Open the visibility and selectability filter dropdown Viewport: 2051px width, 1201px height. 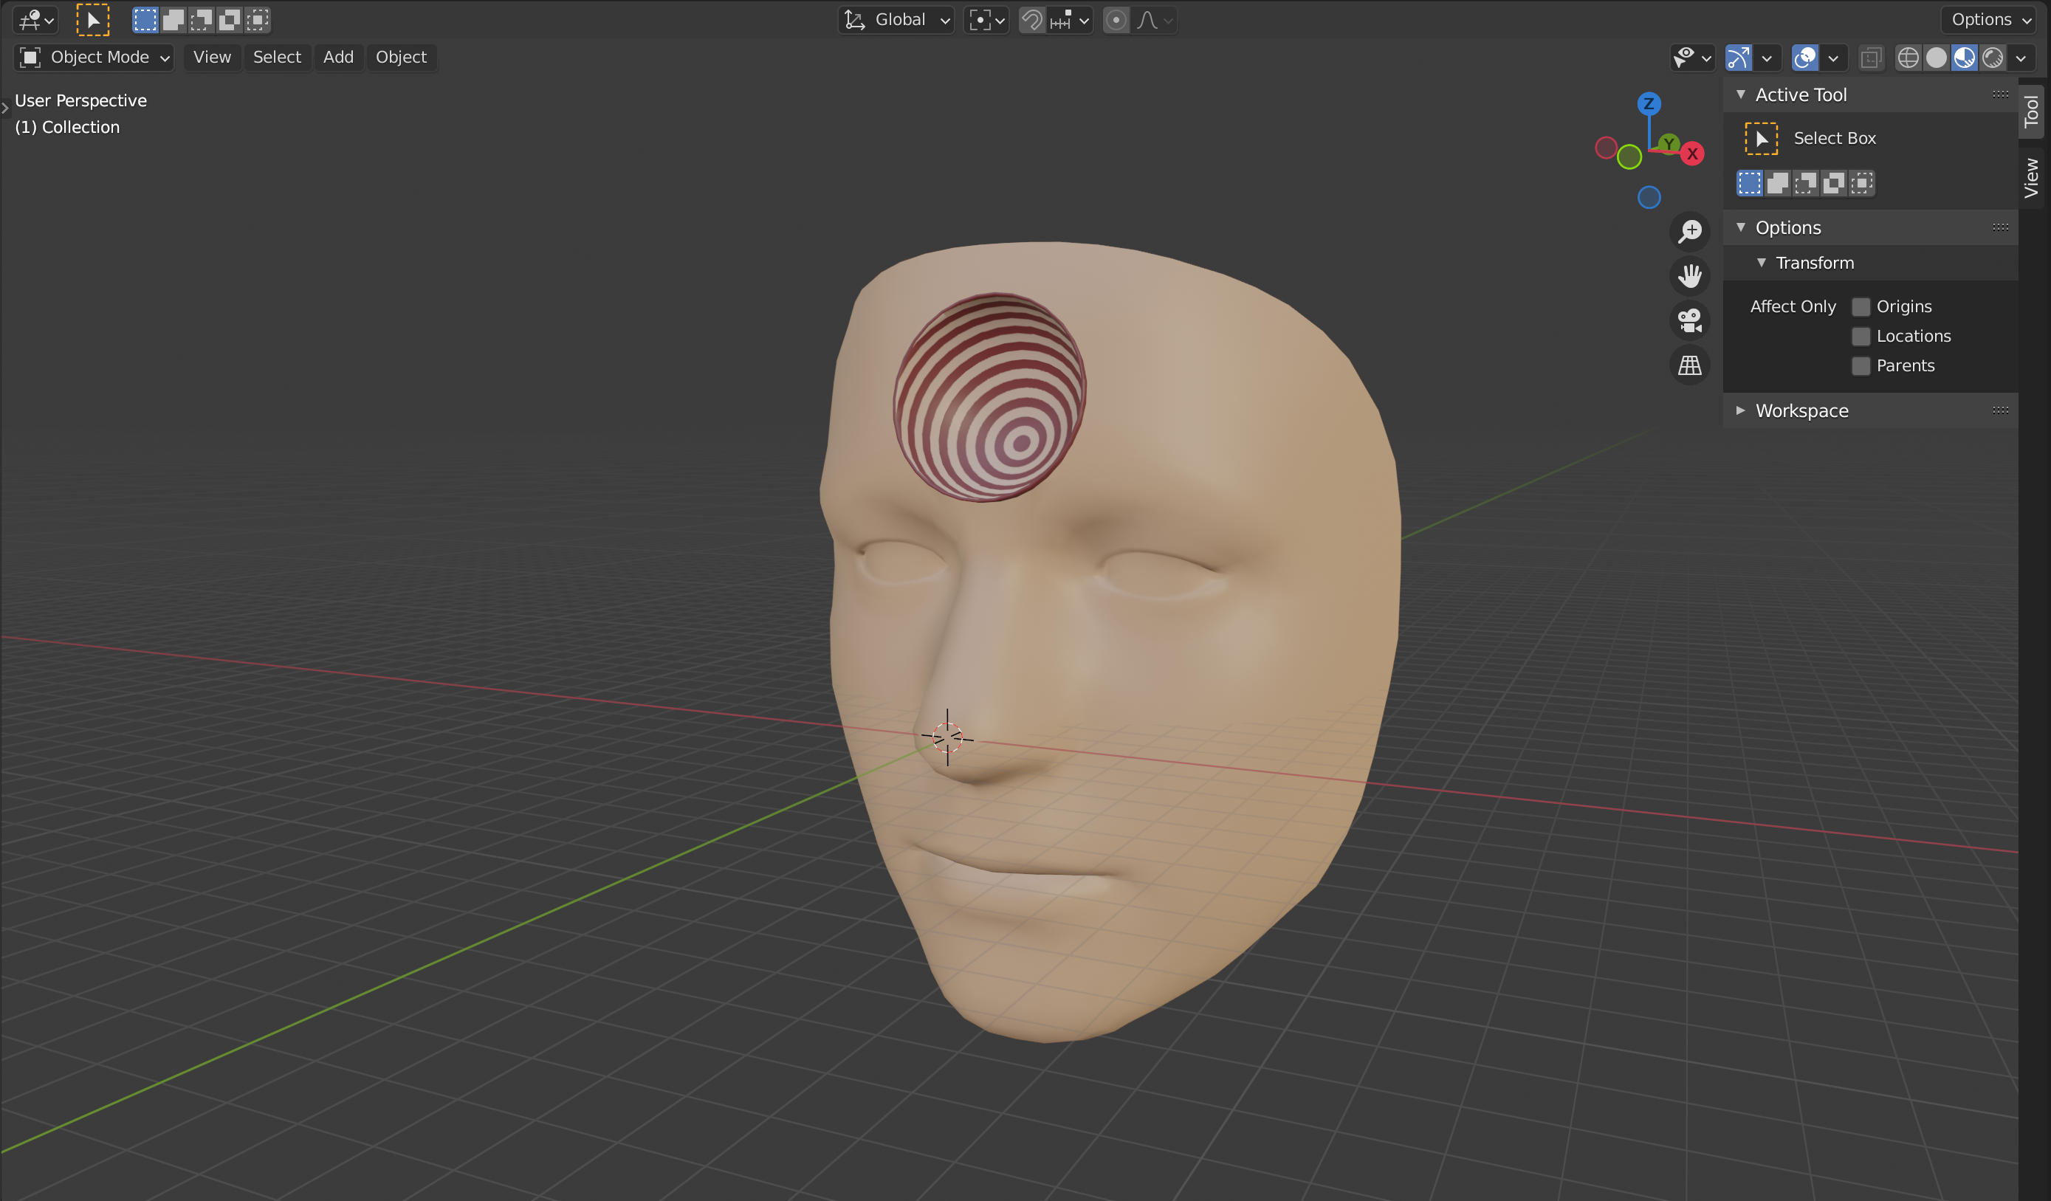point(1691,57)
